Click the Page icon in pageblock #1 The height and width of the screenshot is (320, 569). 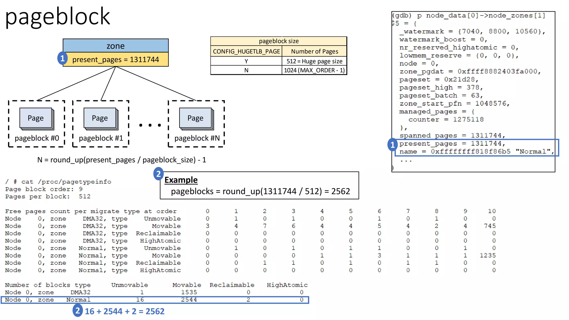click(100, 118)
